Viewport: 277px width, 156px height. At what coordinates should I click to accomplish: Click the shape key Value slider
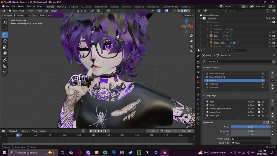coord(251,127)
